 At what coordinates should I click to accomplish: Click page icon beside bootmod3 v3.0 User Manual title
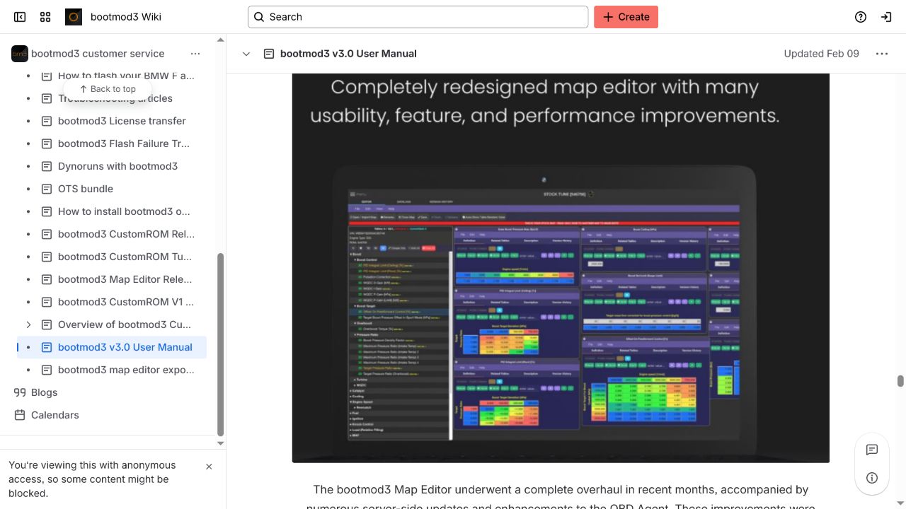click(269, 54)
